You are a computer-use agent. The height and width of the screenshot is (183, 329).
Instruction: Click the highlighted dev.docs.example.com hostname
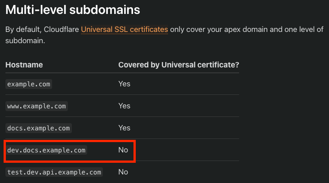46,150
